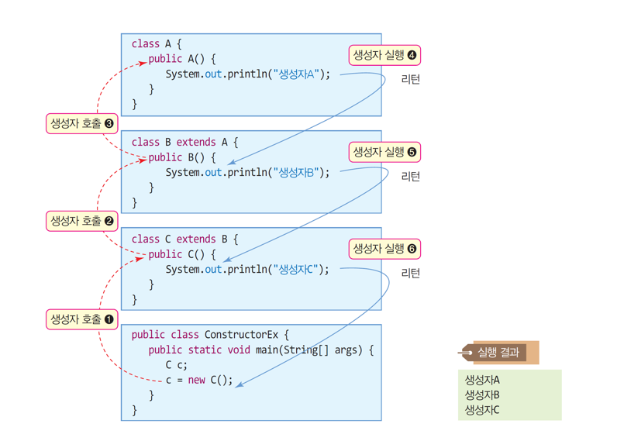624x441 pixels.
Task: Select the "public B() {" constructor line
Action: point(182,157)
